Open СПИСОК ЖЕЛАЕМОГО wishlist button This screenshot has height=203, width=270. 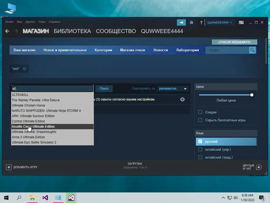point(234,42)
